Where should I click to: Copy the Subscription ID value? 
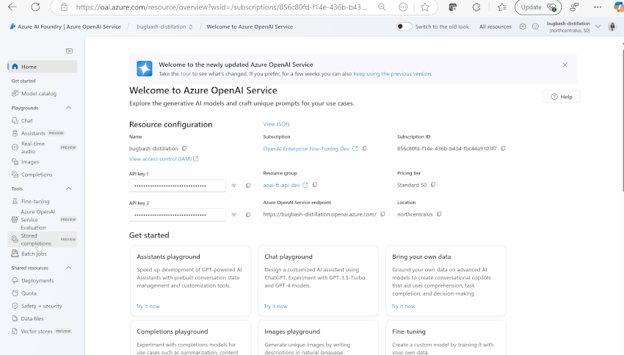pos(504,148)
